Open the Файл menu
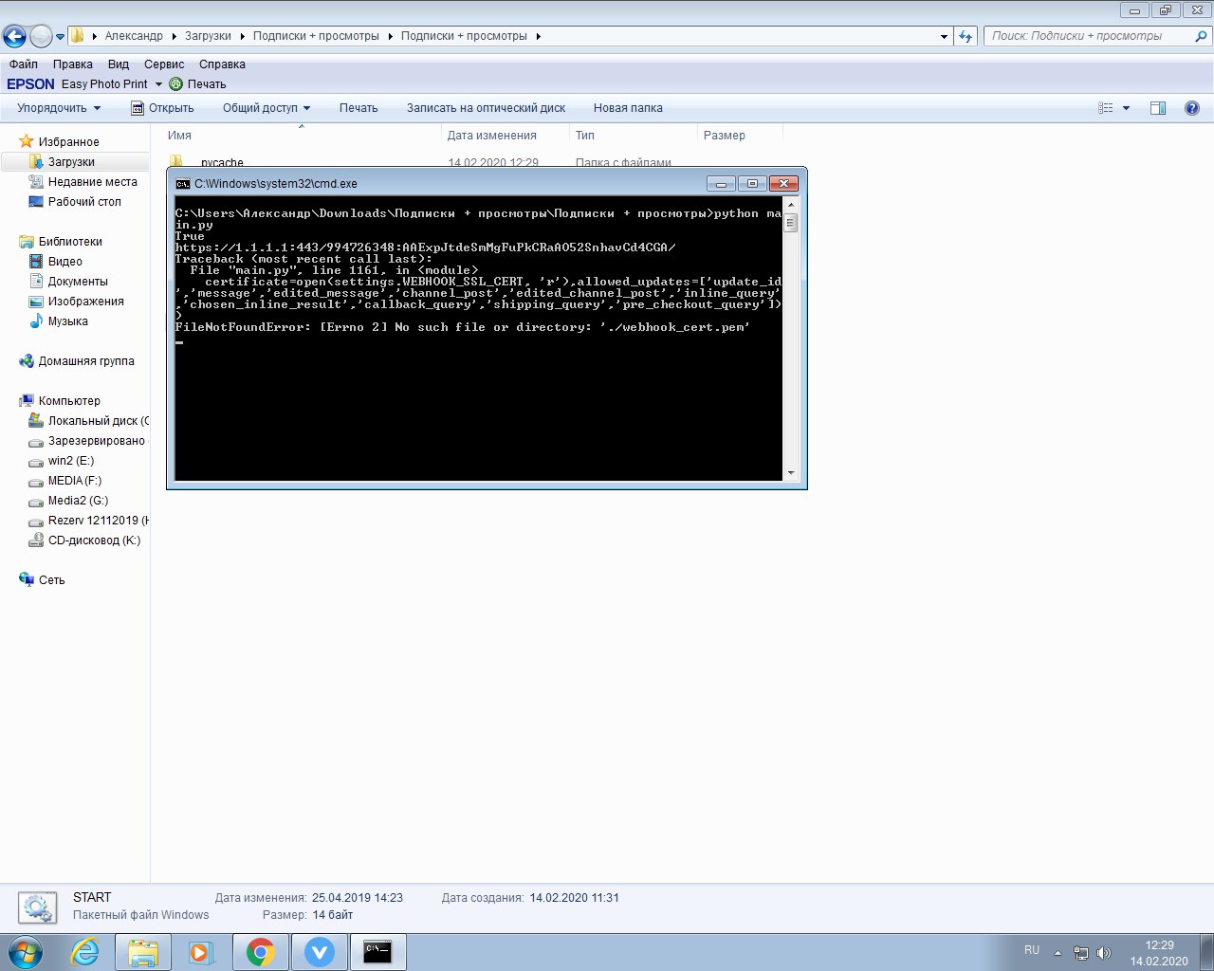The height and width of the screenshot is (971, 1214). (x=24, y=64)
